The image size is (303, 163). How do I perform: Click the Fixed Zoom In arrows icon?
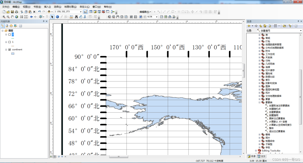pyautogui.click(x=22, y=17)
